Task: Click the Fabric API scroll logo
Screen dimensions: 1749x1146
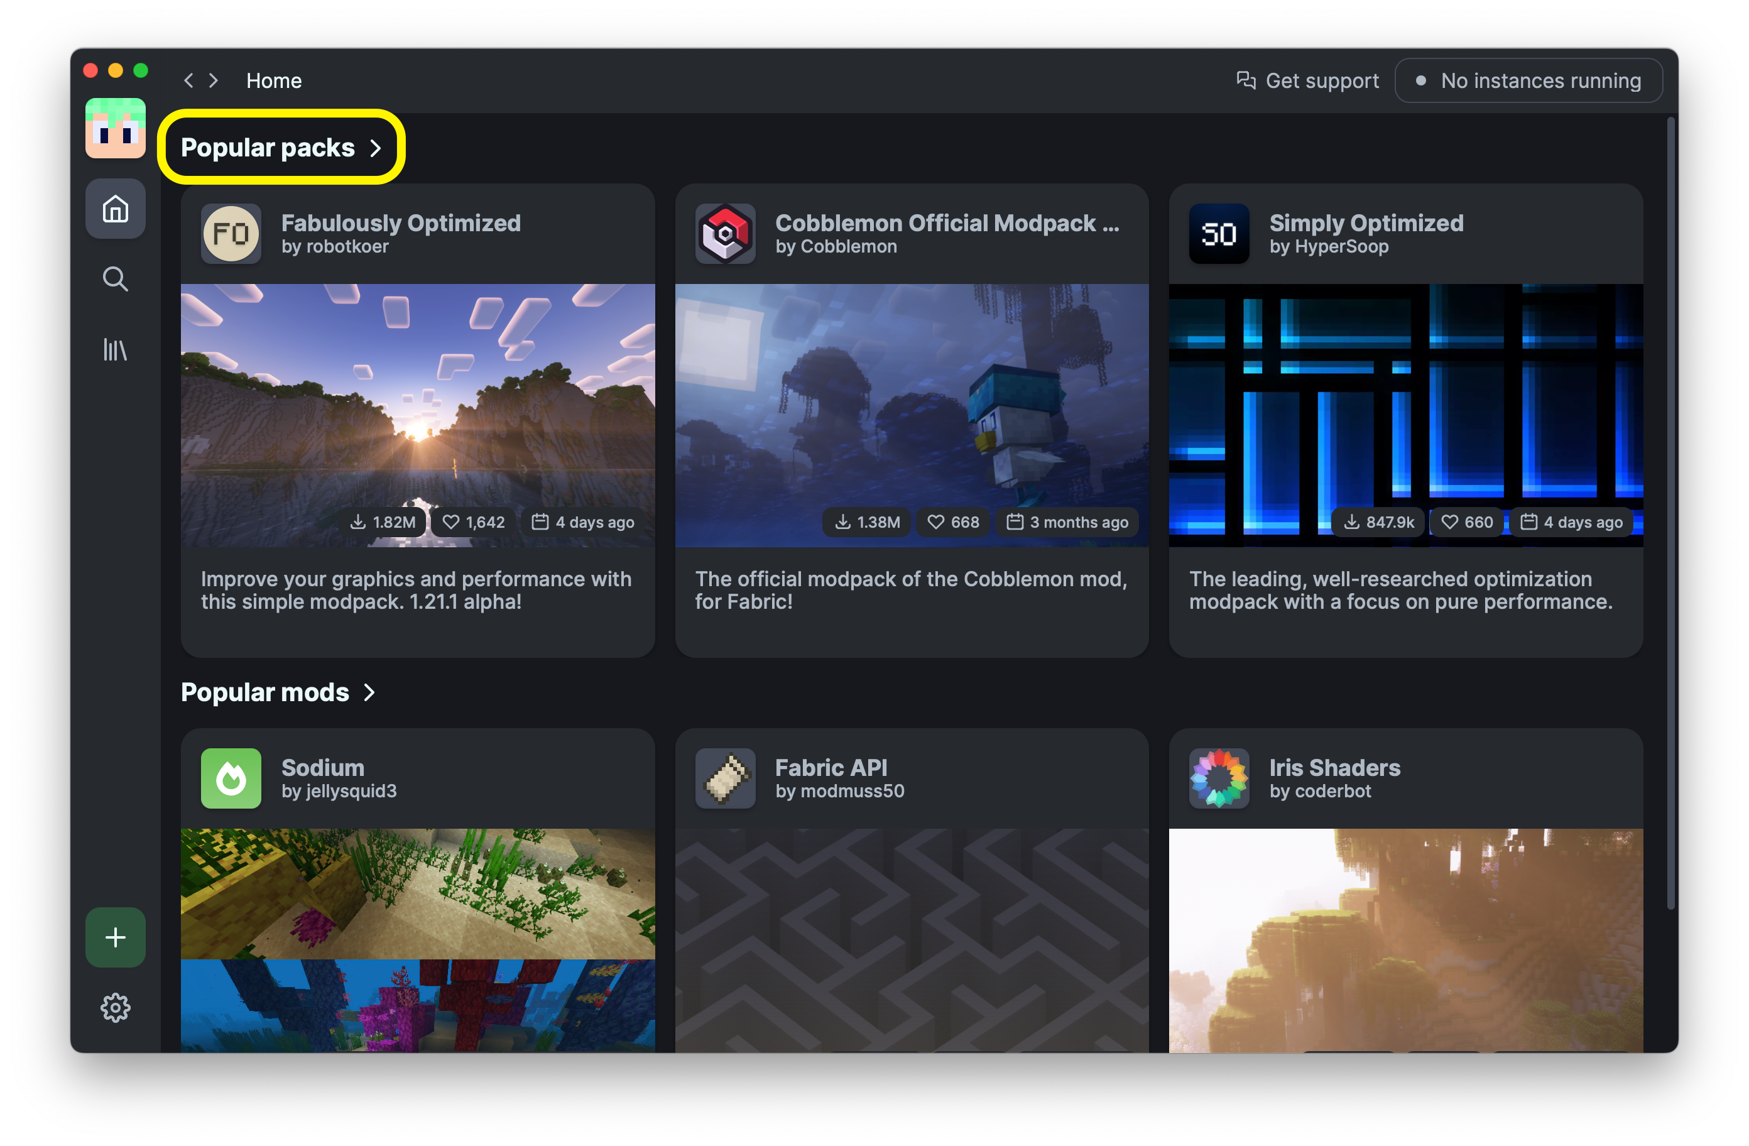Action: tap(726, 778)
